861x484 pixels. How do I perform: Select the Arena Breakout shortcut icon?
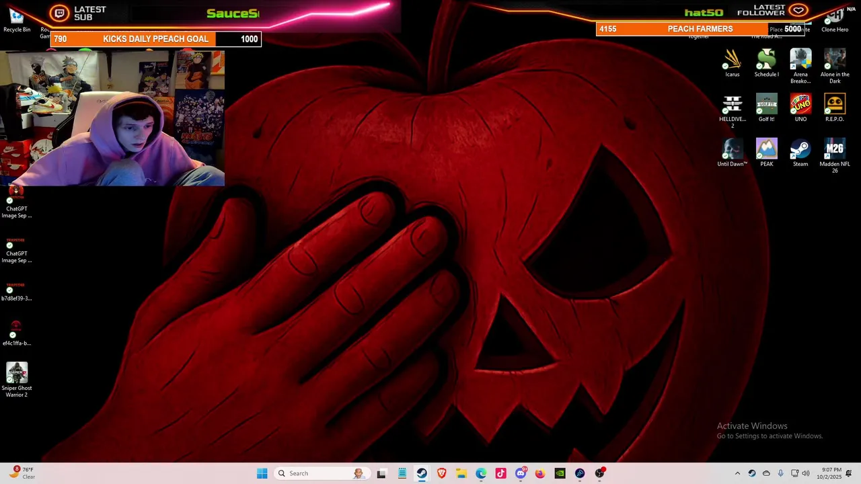pos(800,66)
